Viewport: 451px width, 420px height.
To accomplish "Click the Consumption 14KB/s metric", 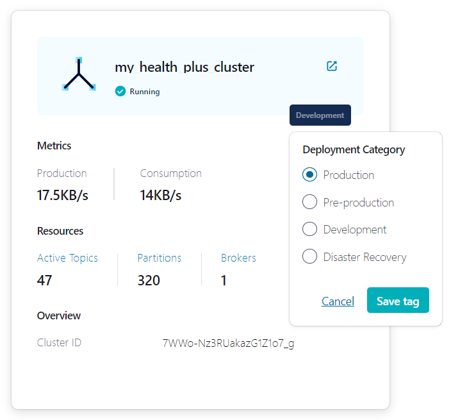I will 161,195.
